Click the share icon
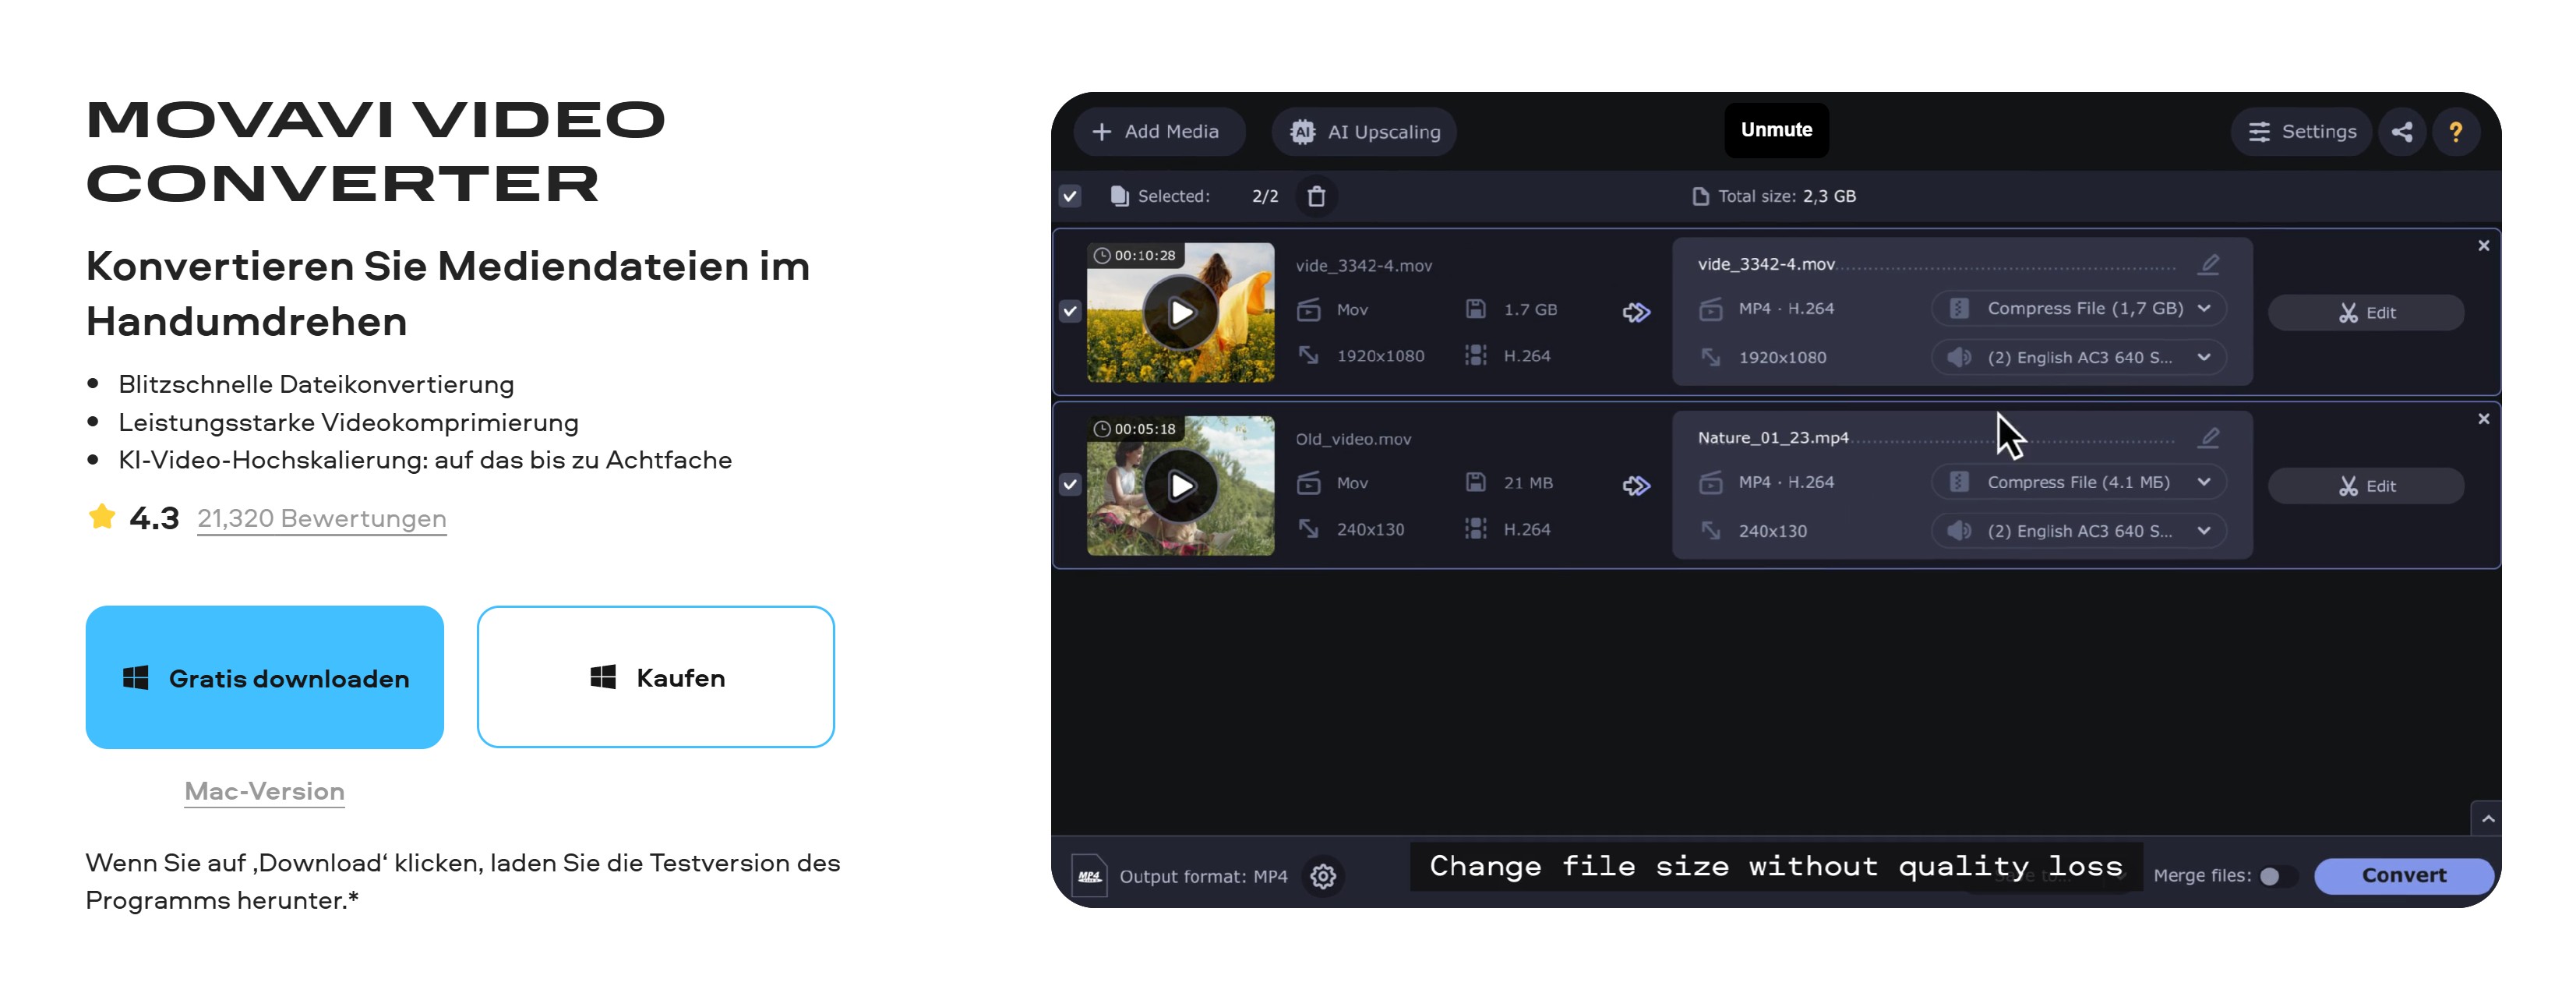 pyautogui.click(x=2402, y=132)
